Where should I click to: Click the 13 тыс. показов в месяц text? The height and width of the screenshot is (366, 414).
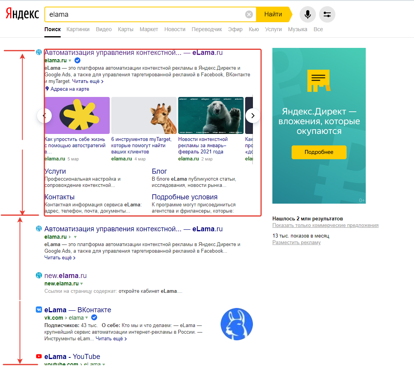click(x=301, y=236)
